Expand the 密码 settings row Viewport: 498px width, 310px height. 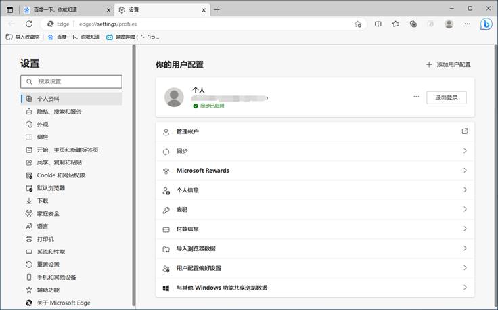[315, 210]
